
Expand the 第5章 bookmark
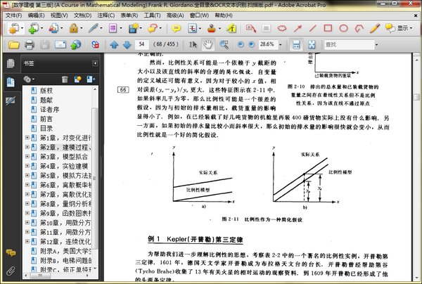27,175
